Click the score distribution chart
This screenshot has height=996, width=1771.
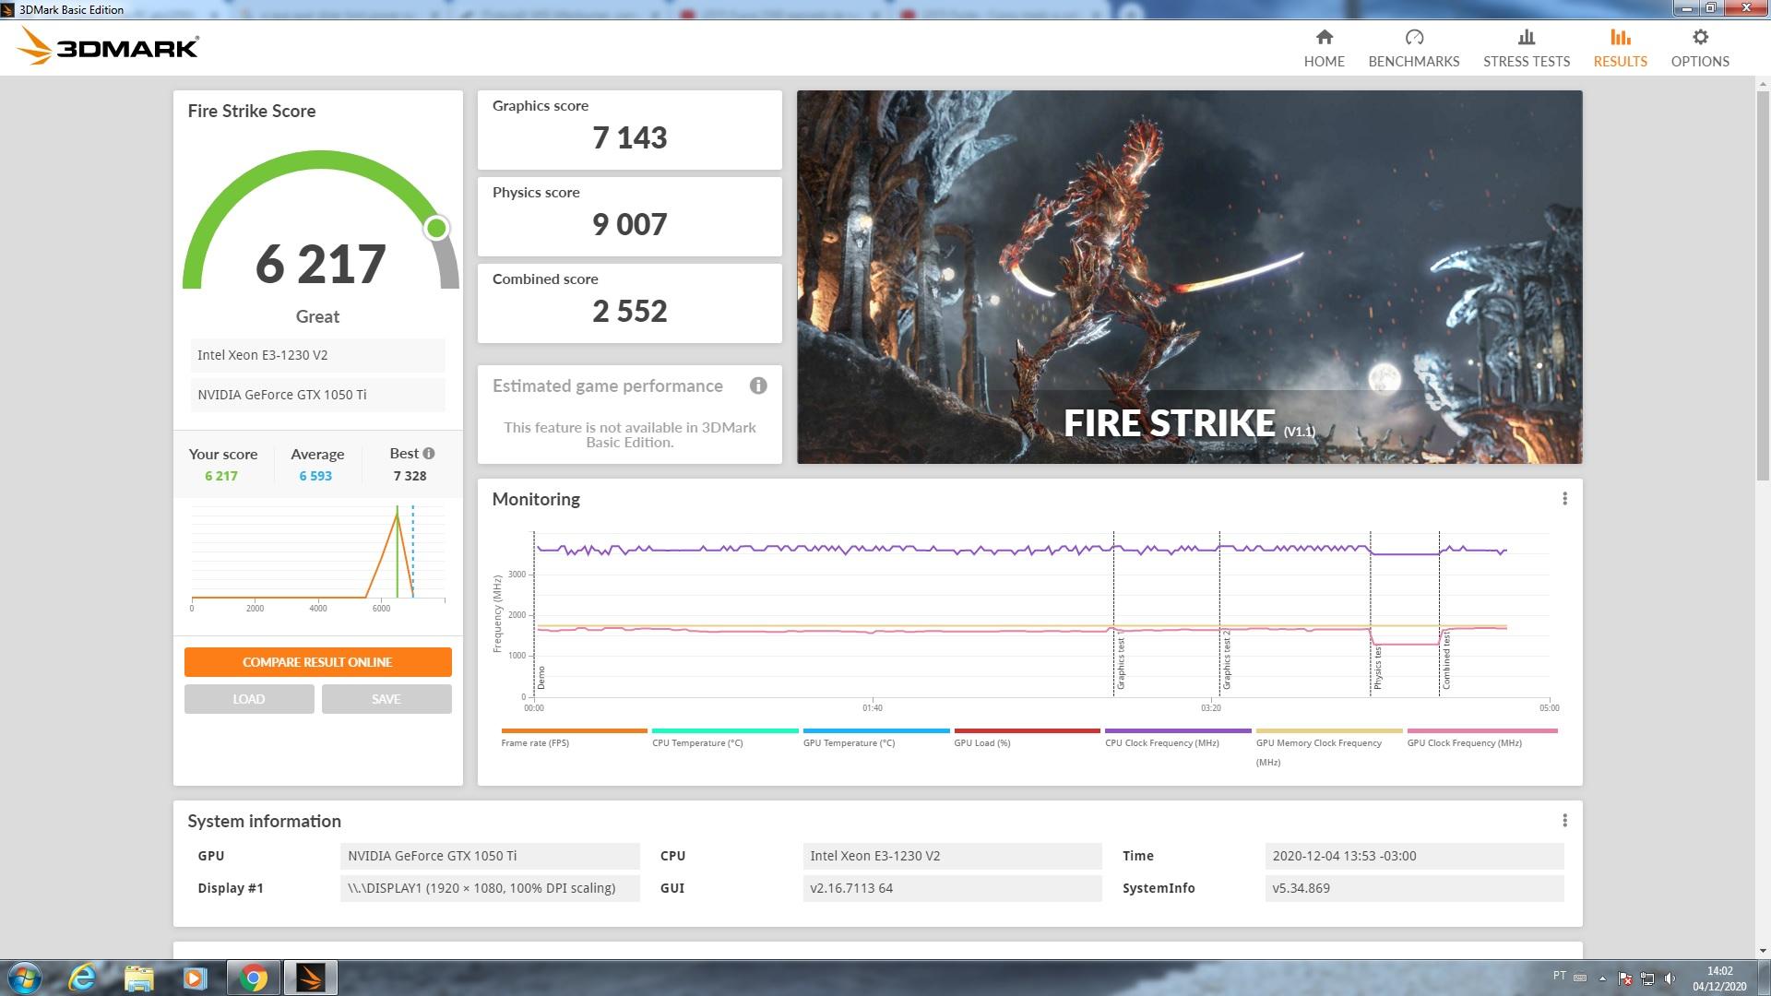[x=317, y=557]
